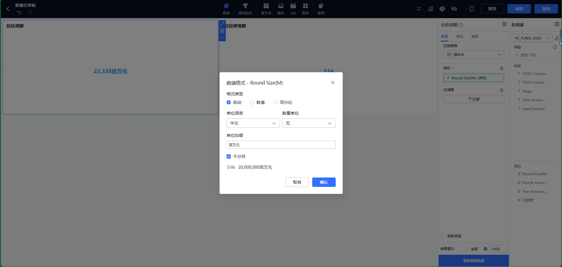Publish the dashboard via 发布
This screenshot has width=562, height=267.
546,8
